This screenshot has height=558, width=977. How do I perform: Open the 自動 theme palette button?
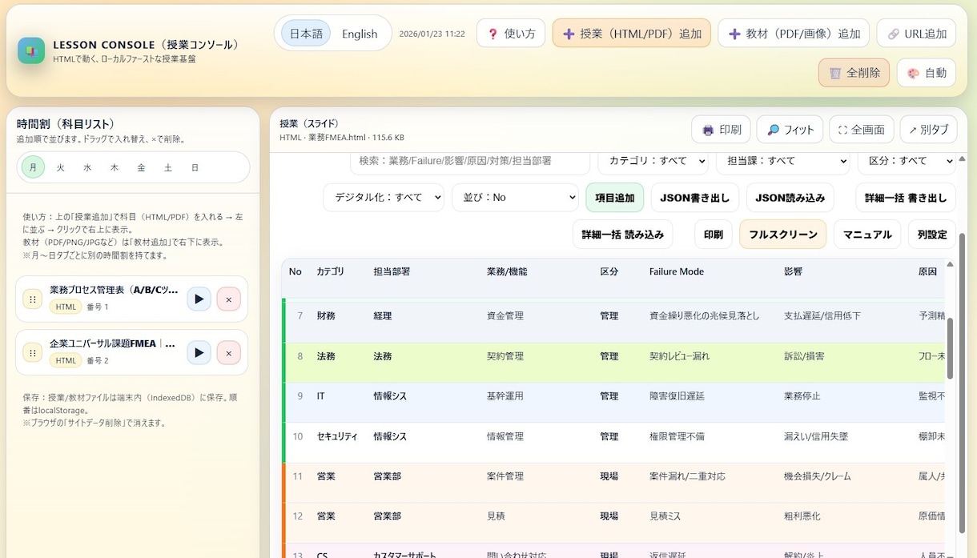point(926,73)
